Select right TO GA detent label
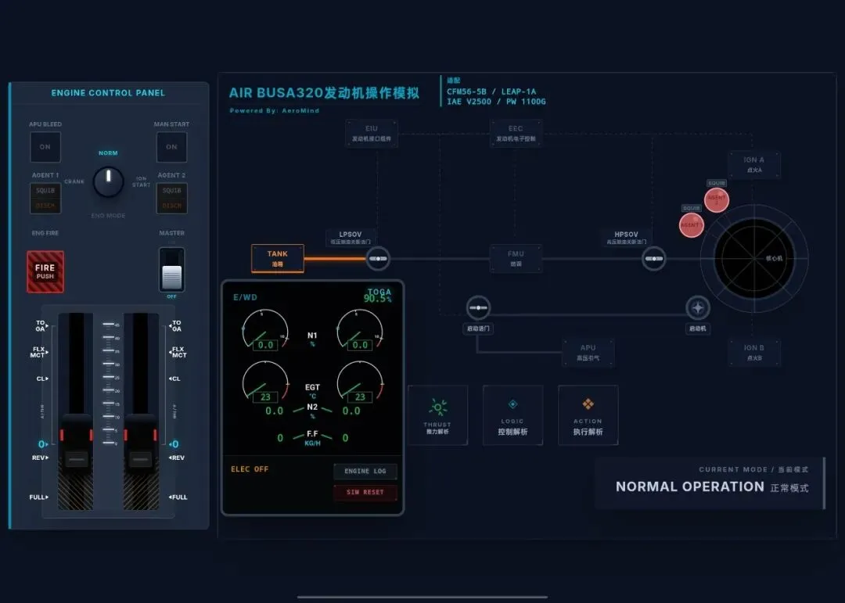The height and width of the screenshot is (603, 845). click(x=176, y=326)
